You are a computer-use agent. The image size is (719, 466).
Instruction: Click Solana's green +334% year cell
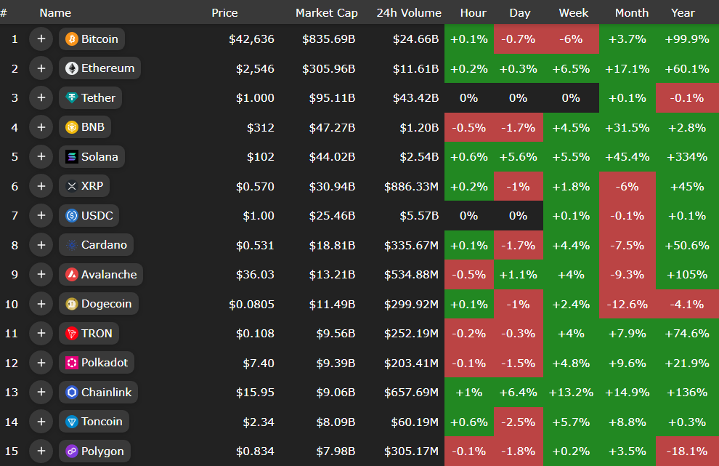tap(686, 157)
